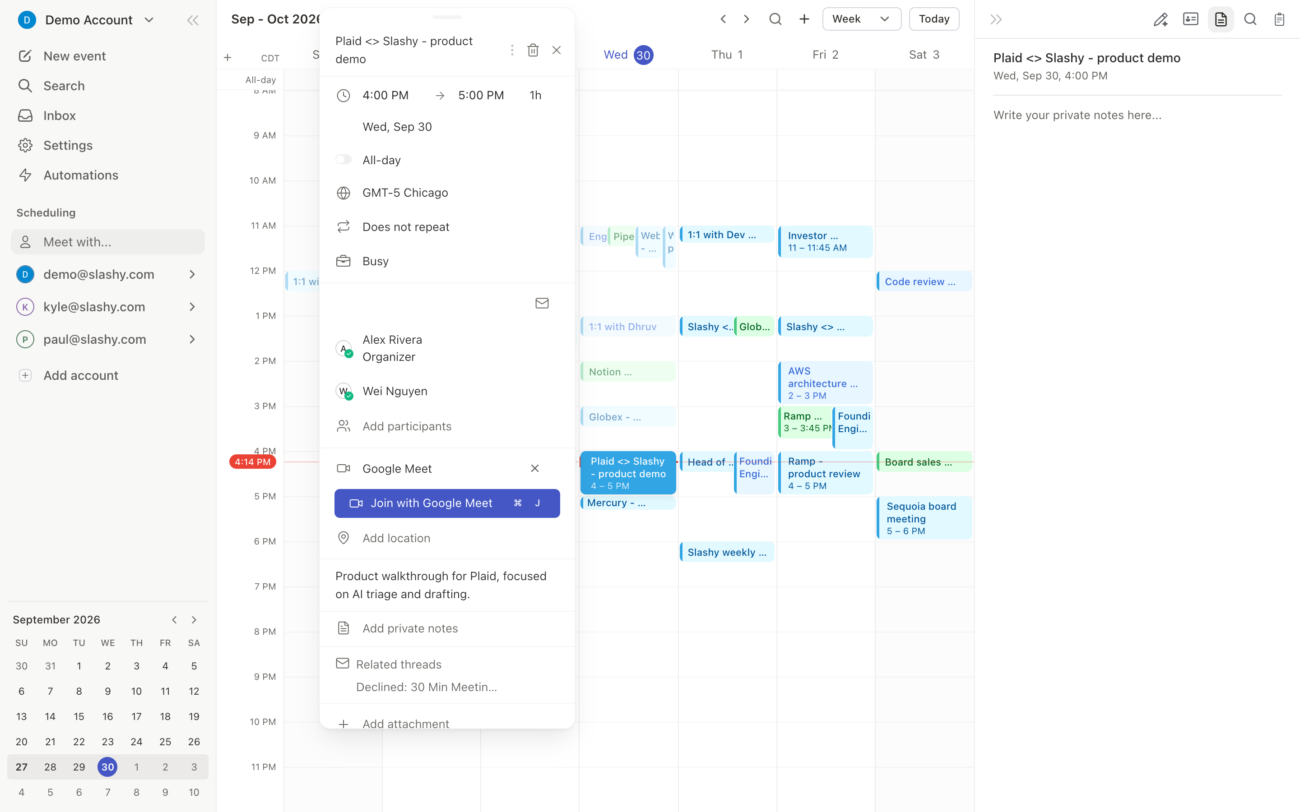Close the event details popup
This screenshot has width=1300, height=812.
click(557, 50)
